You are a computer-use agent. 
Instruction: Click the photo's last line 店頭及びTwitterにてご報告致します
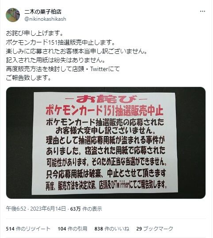tap(106, 185)
